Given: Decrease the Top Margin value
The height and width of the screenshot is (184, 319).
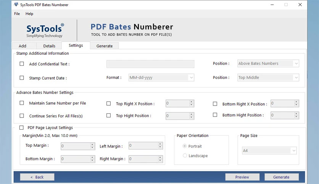Looking at the screenshot, I should pyautogui.click(x=92, y=148).
